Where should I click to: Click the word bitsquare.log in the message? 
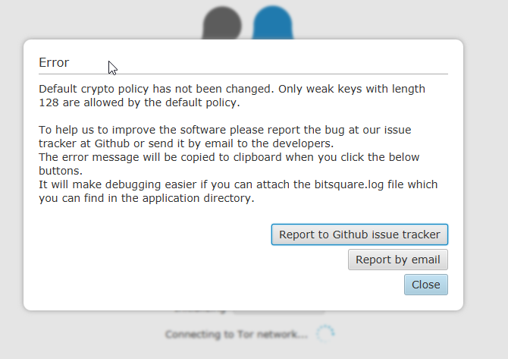[349, 184]
